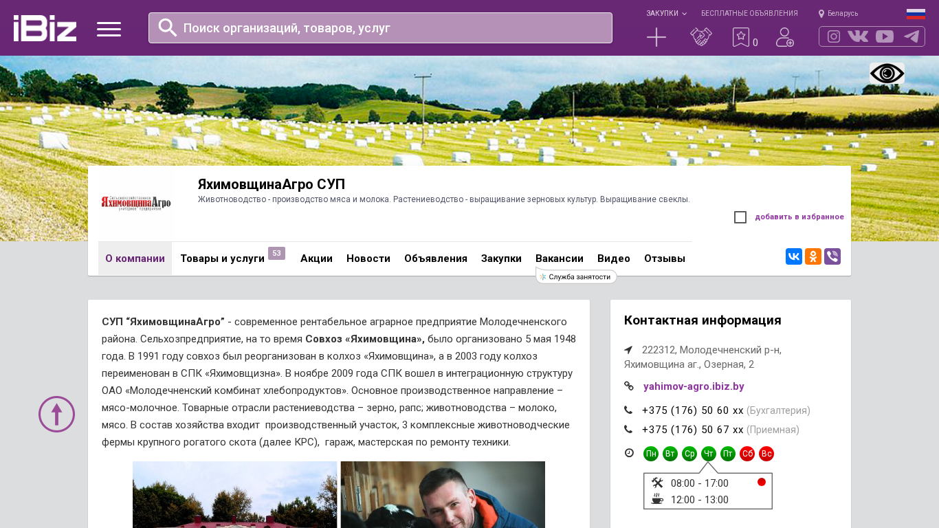The width and height of the screenshot is (939, 528).
Task: Click the address location arrow icon
Action: 628,350
